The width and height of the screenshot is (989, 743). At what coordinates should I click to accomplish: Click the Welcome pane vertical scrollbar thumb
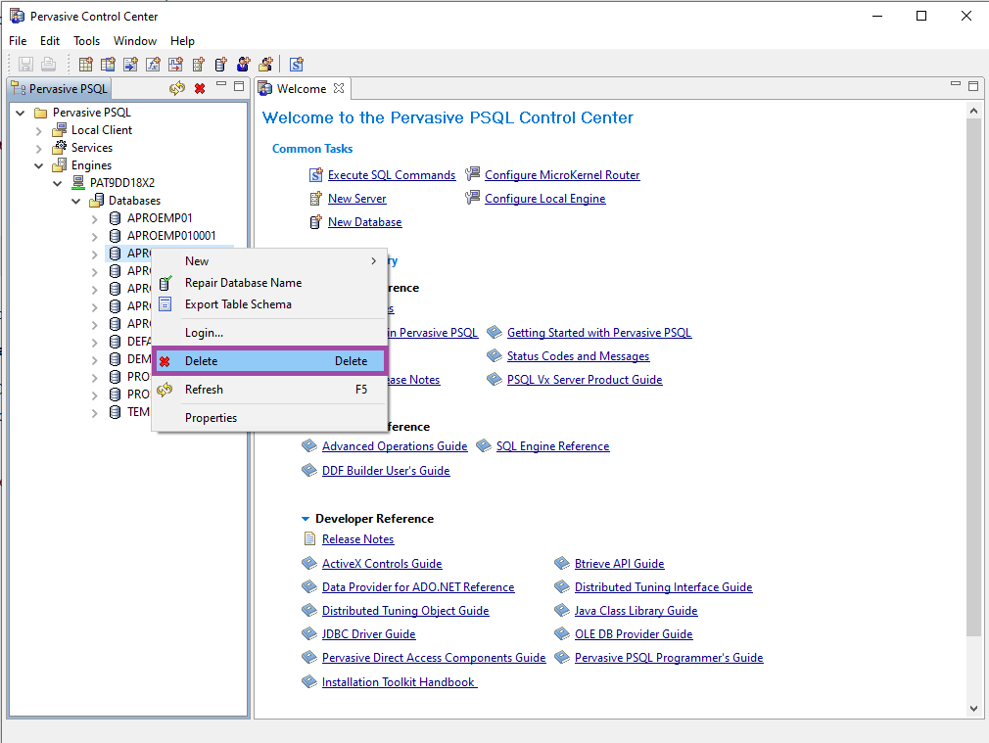click(973, 378)
